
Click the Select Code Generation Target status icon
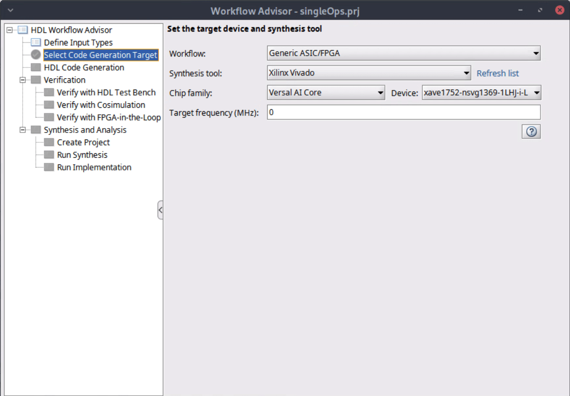(36, 55)
